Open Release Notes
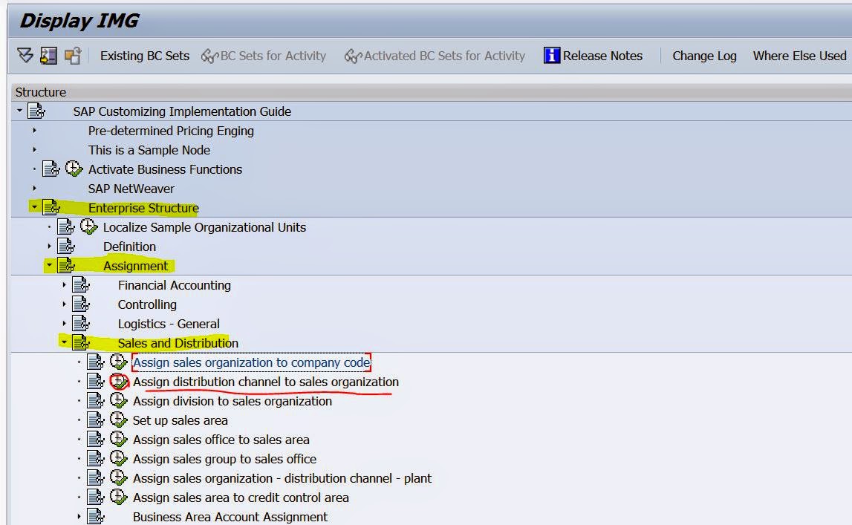 click(x=593, y=56)
